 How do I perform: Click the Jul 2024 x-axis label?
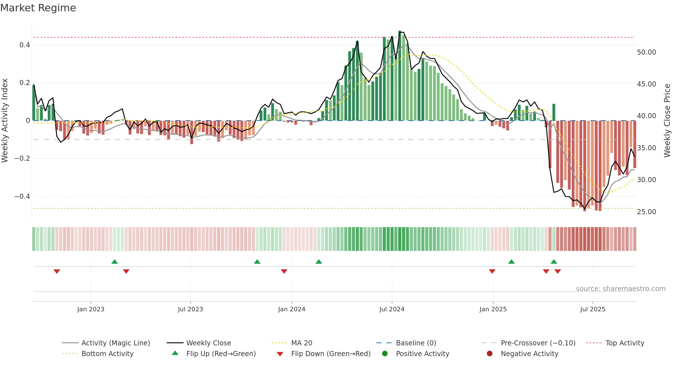[x=392, y=309]
